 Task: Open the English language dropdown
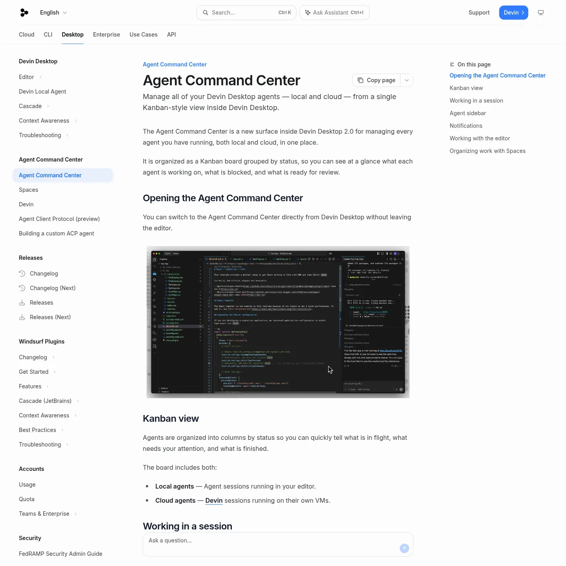point(53,13)
